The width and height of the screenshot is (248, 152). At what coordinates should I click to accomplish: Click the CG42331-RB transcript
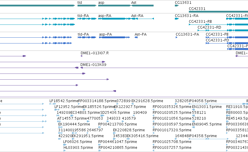point(219,25)
